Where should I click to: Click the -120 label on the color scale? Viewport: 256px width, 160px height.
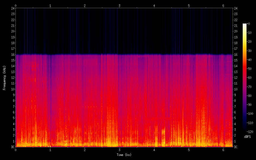(250, 132)
